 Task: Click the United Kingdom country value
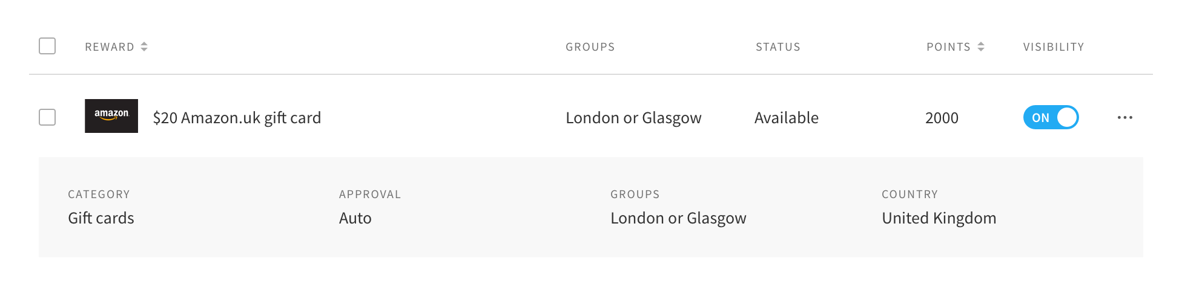[939, 218]
